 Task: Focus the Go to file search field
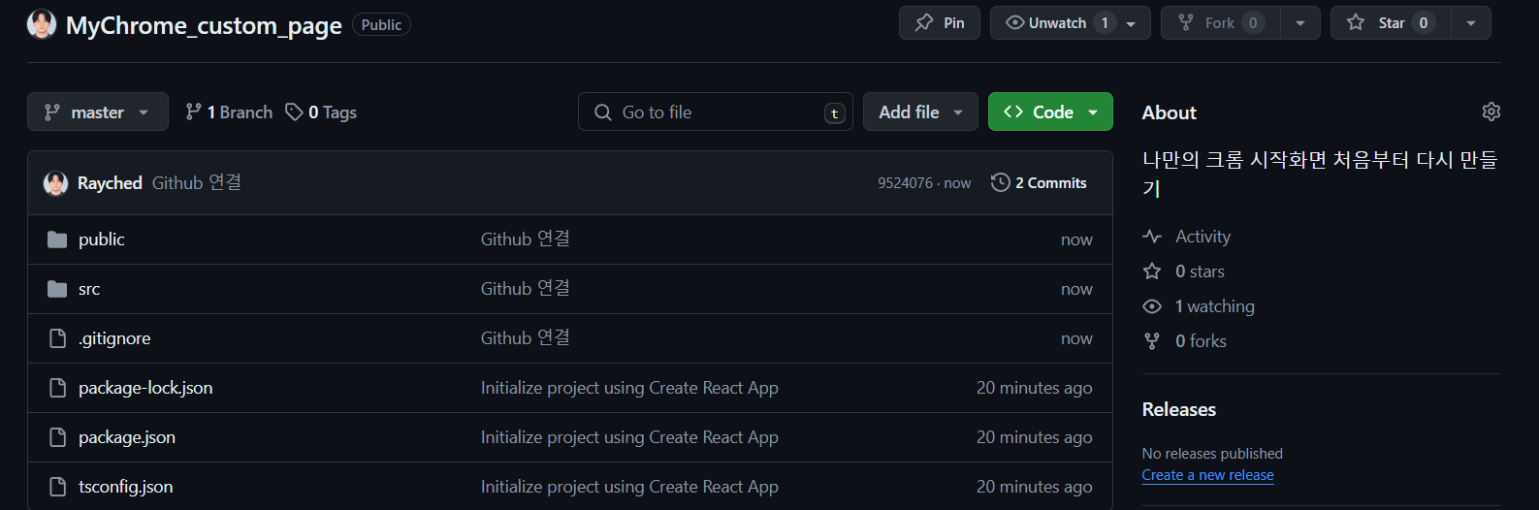click(x=716, y=112)
